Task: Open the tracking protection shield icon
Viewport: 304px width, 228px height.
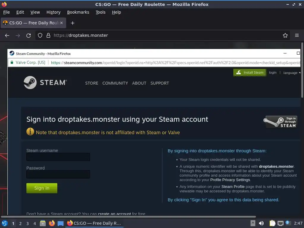Action: (x=40, y=36)
